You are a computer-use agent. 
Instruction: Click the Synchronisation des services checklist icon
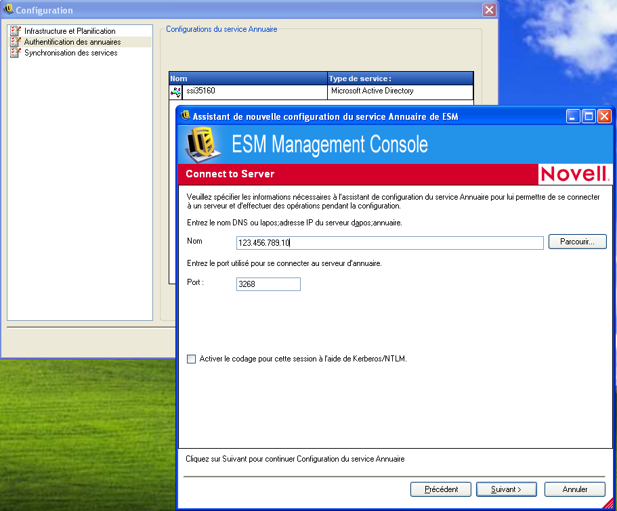click(16, 53)
